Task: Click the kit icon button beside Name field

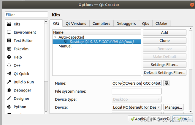Action: pos(167,83)
